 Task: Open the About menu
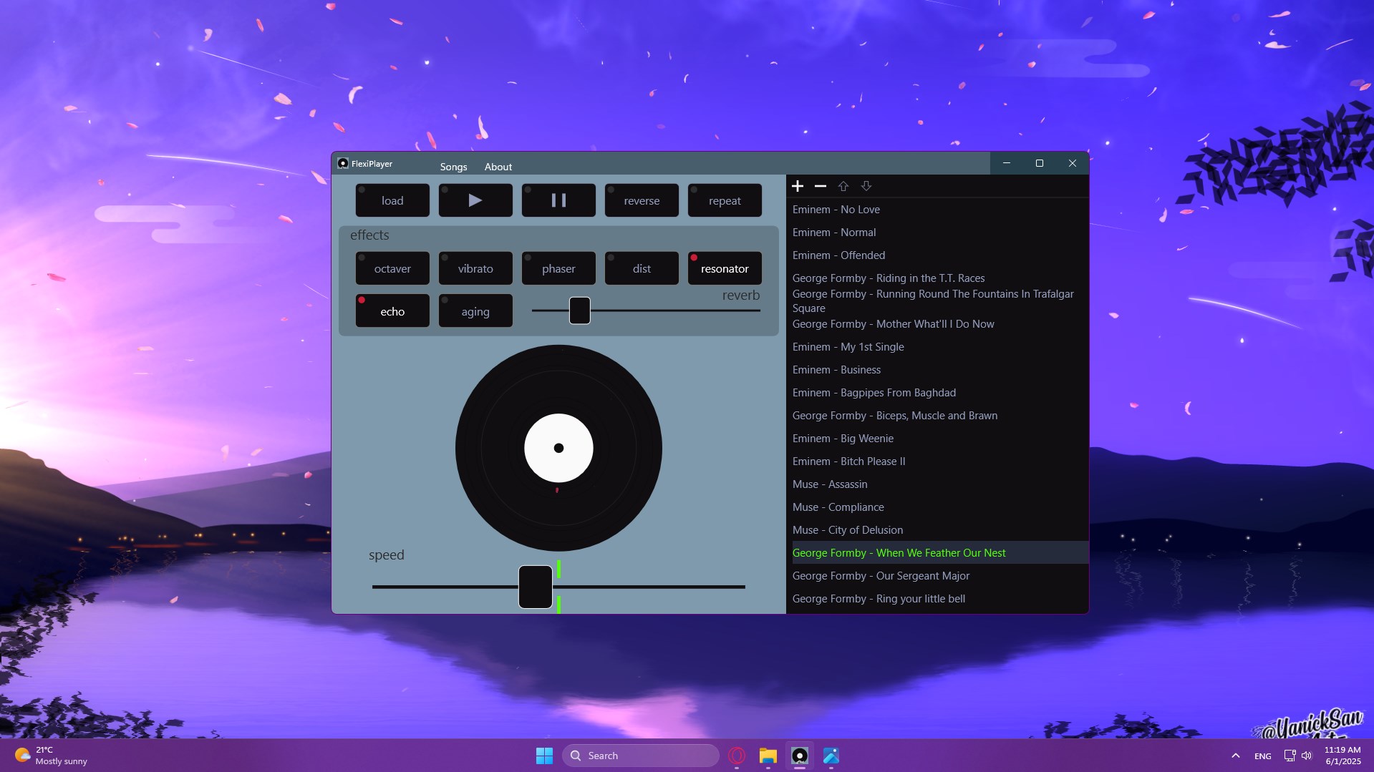coord(498,166)
